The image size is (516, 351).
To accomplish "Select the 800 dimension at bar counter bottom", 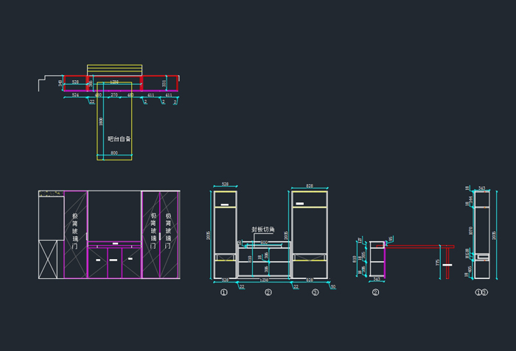I will point(114,153).
